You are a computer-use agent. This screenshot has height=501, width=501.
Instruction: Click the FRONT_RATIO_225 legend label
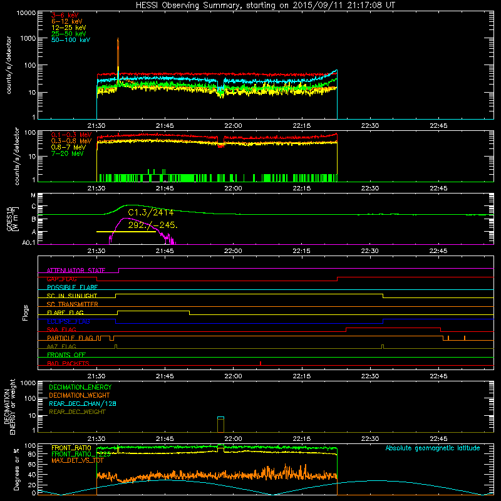[x=81, y=454]
